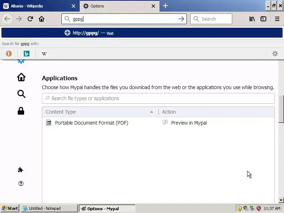
Task: Open the Windows Start menu
Action: (10, 208)
